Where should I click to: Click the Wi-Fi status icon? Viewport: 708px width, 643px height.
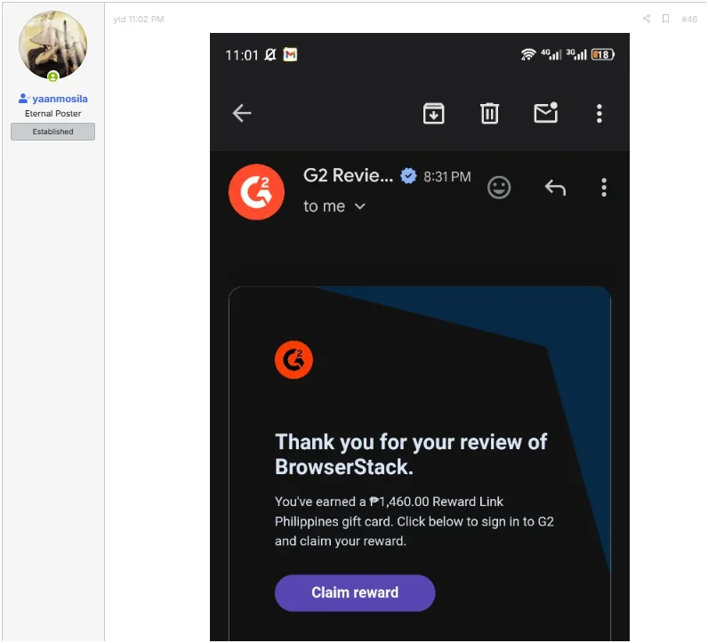[527, 54]
